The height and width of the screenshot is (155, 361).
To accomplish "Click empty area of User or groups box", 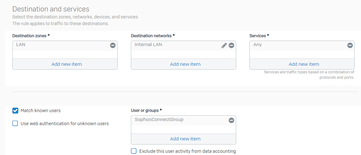I will pos(184,129).
